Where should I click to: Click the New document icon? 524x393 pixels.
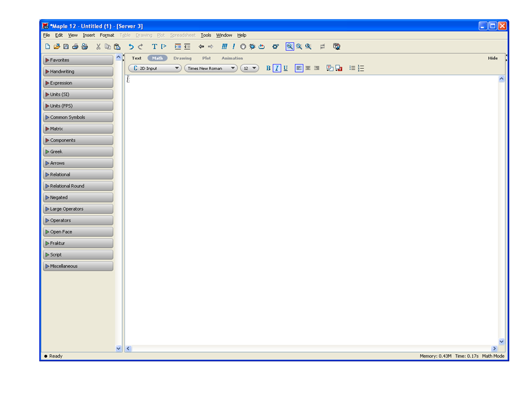tap(47, 47)
